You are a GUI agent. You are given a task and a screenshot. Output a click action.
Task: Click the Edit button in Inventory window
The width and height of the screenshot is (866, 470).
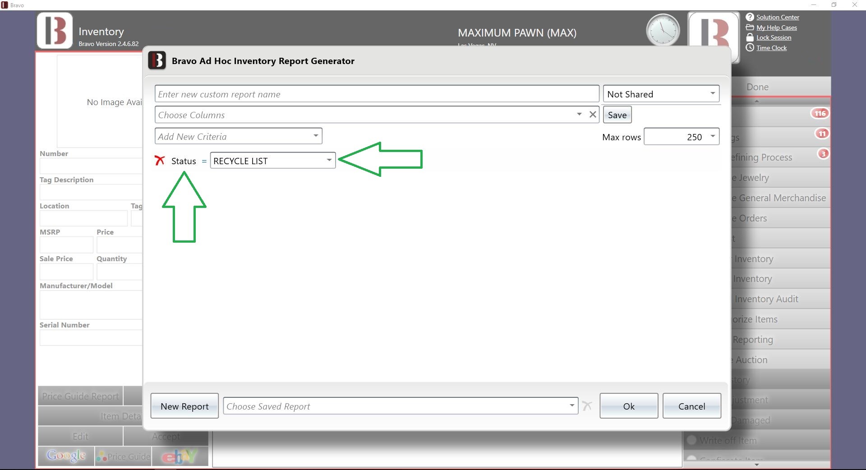coord(80,436)
